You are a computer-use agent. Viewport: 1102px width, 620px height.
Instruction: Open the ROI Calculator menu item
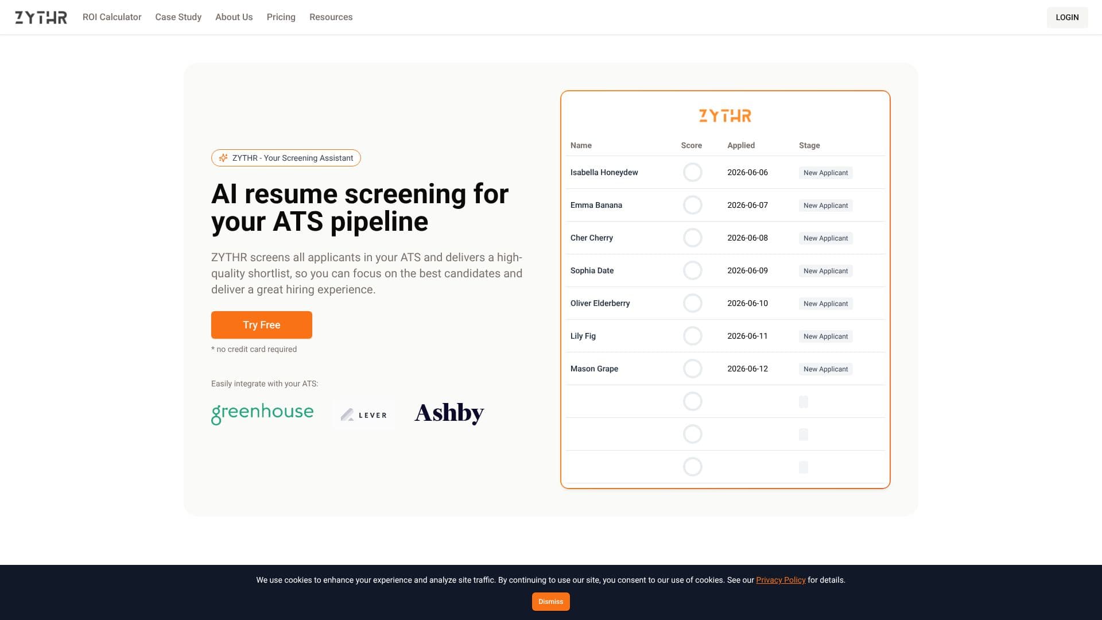[112, 17]
